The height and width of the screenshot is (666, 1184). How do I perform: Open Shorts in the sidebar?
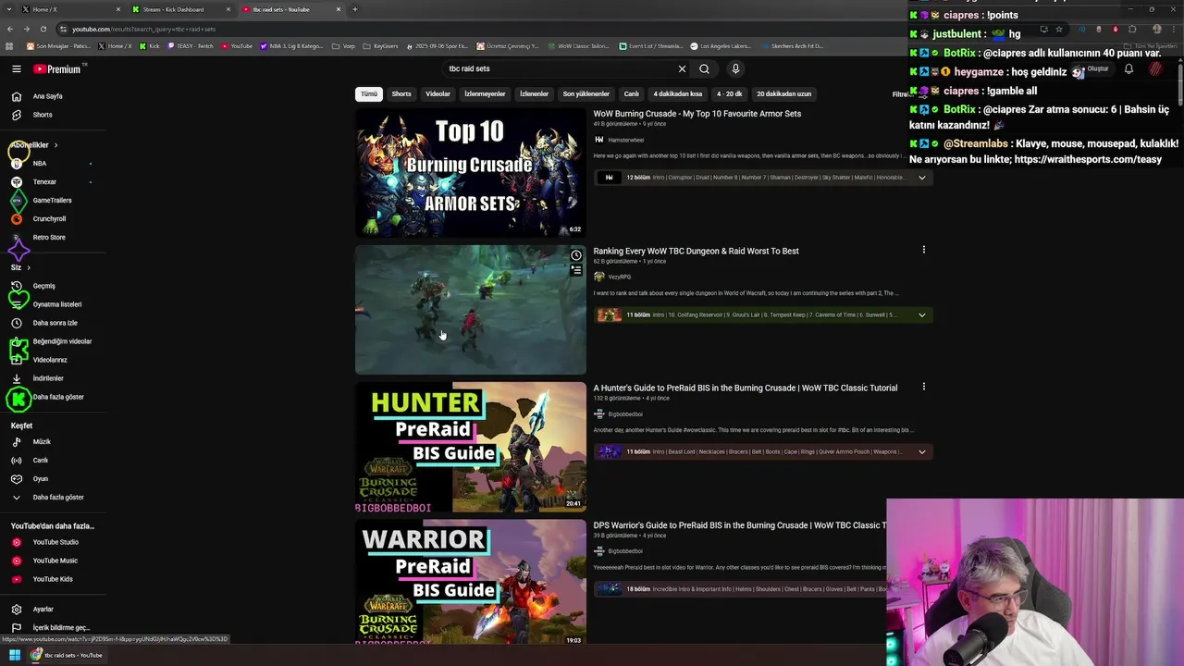(x=43, y=115)
